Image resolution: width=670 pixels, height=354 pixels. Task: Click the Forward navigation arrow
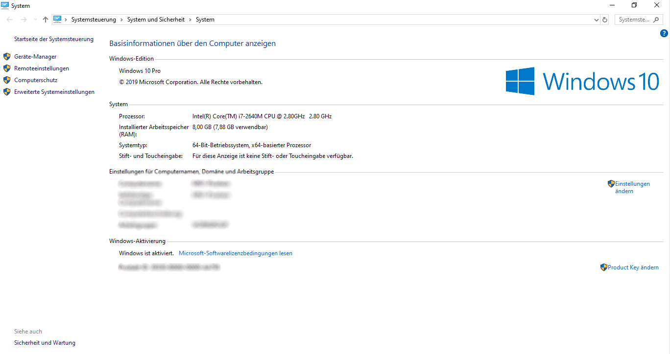[x=24, y=20]
